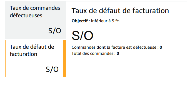Click the large S/O metric value
This screenshot has width=187, height=106.
83,35
